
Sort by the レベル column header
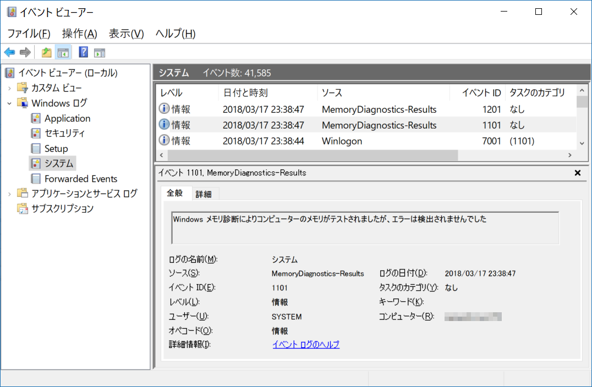pyautogui.click(x=187, y=93)
